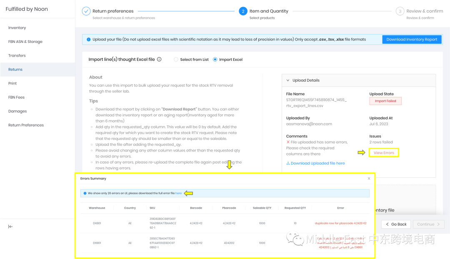
Task: Click the Barcode column header
Action: coord(196,208)
